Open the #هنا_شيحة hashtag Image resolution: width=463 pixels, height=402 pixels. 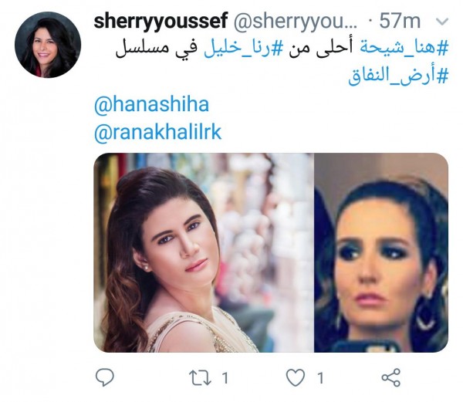[404, 48]
